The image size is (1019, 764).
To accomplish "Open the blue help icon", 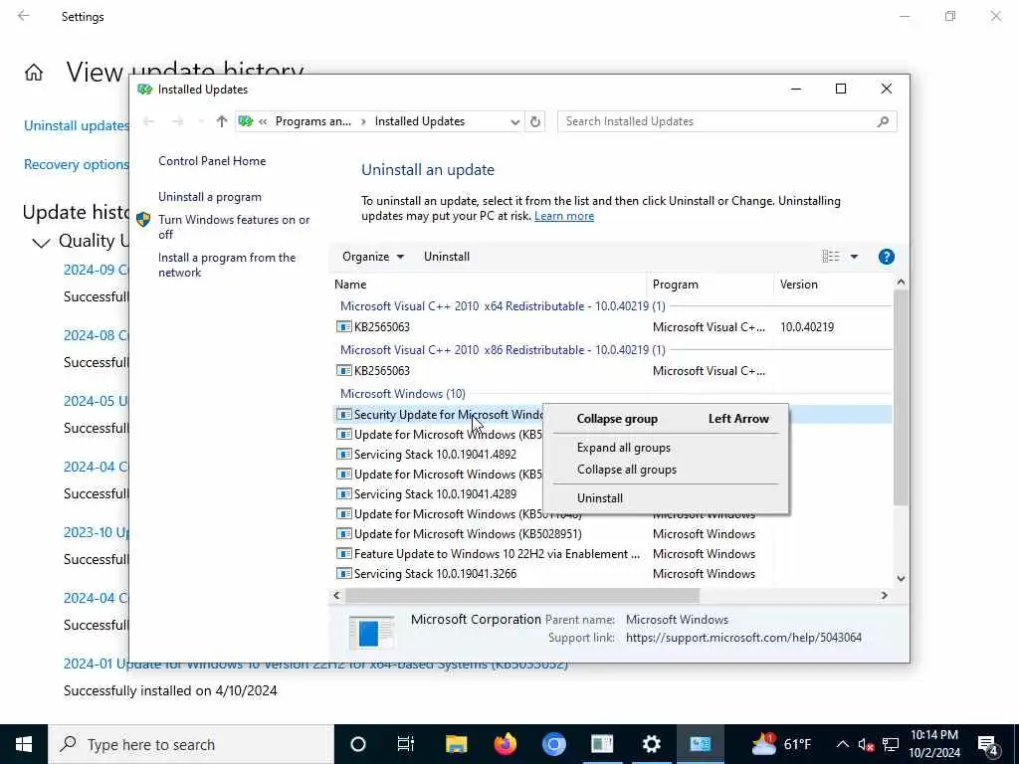I will pos(886,257).
